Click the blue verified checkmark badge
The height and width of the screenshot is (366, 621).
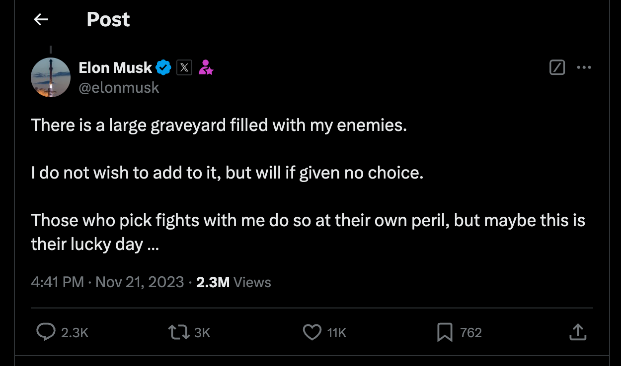[x=163, y=67]
